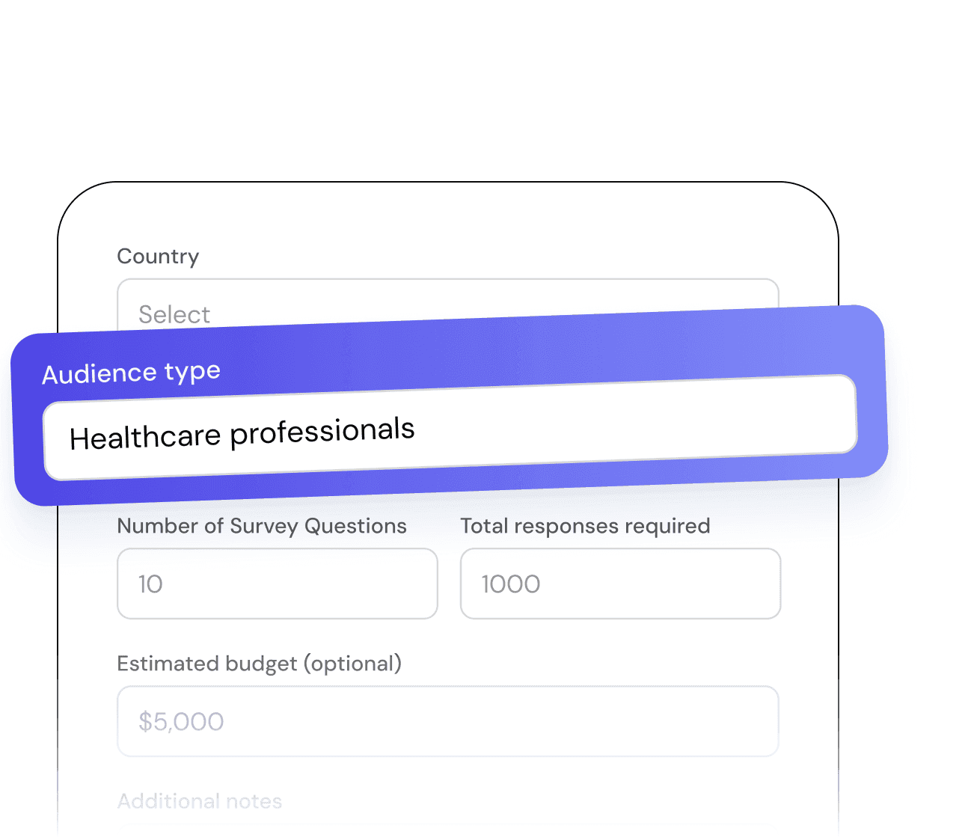Focus the Total responses required input
Screen dimensions: 977x838
pos(620,584)
